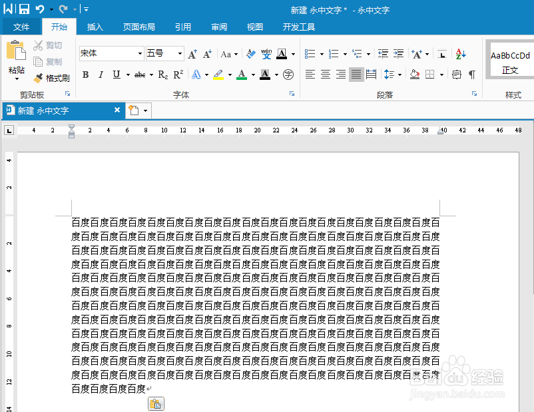This screenshot has width=534, height=412.
Task: Open the font size dropdown 五号
Action: click(x=180, y=54)
